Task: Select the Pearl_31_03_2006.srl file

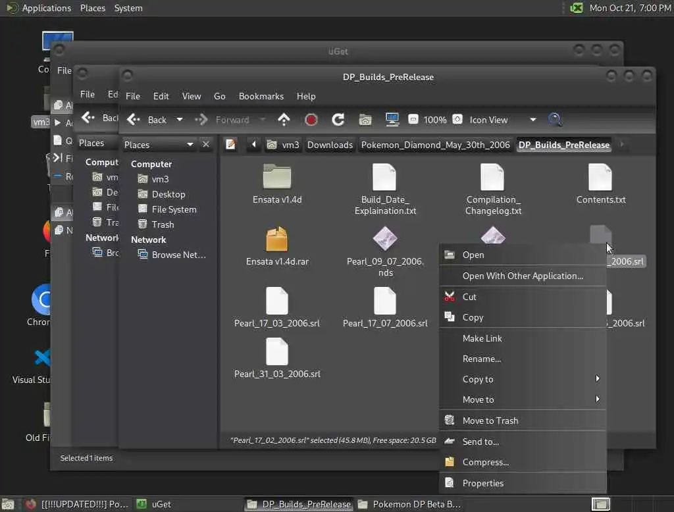Action: pyautogui.click(x=277, y=358)
